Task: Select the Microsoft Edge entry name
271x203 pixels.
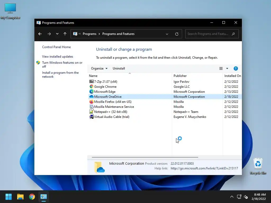Action: 105,91
